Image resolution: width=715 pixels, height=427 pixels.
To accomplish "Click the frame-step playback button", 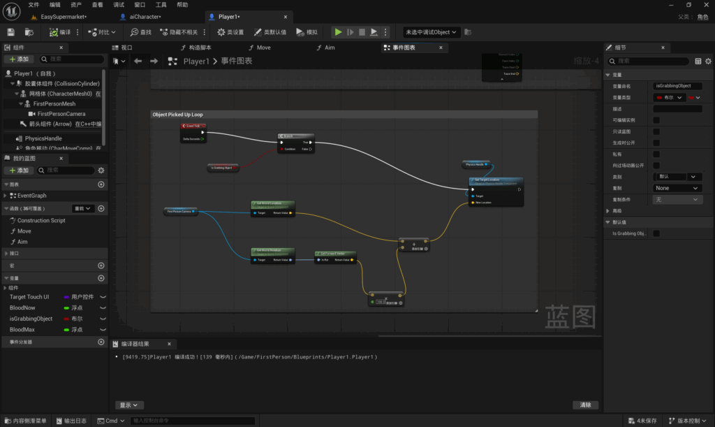I will pos(351,32).
